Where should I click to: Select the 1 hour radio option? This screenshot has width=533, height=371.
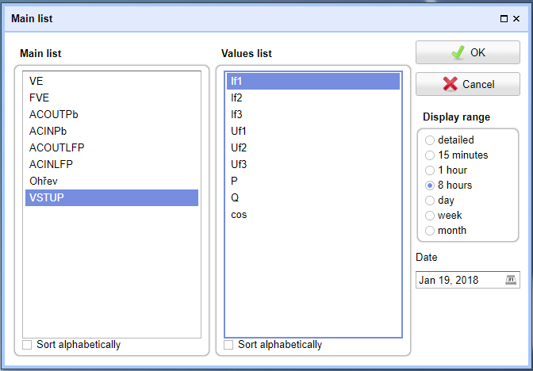point(430,170)
